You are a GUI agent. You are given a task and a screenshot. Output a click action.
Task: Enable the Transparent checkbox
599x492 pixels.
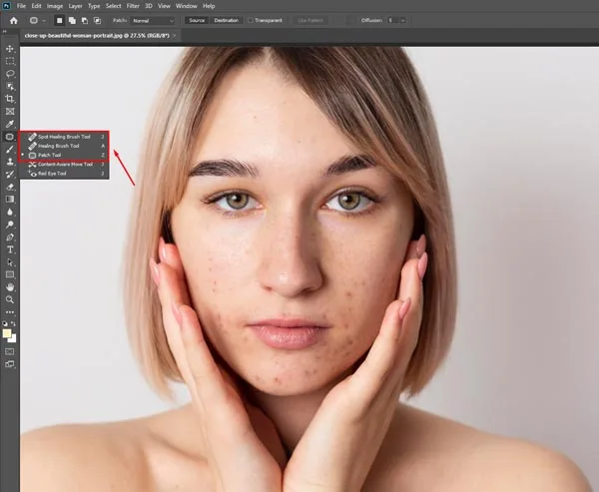[x=251, y=20]
